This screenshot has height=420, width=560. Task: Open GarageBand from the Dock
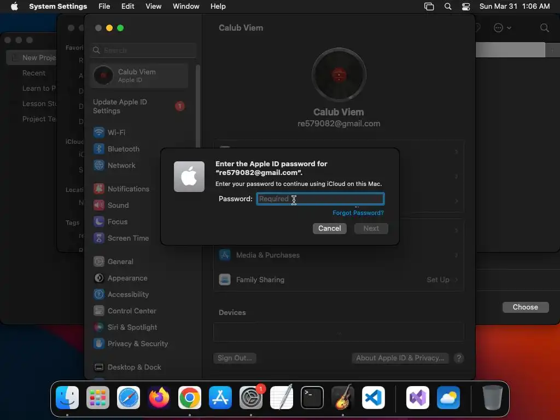[343, 398]
